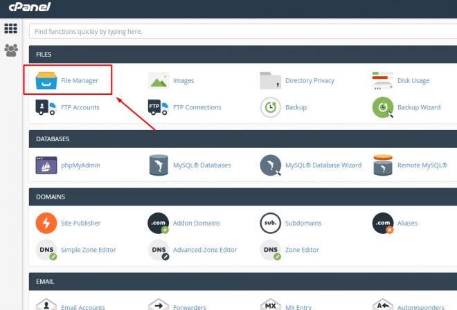The height and width of the screenshot is (310, 457).
Task: Click the Zone Editor link text
Action: (302, 250)
